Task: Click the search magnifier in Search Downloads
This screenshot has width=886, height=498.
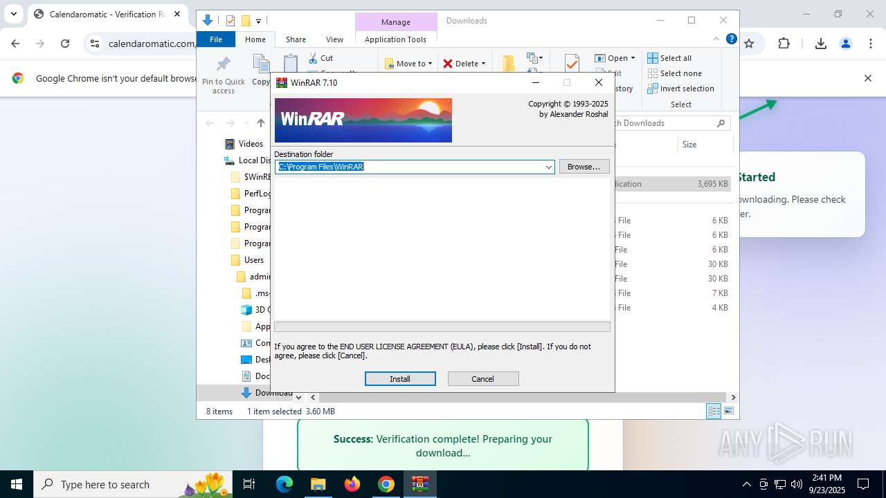Action: coord(721,123)
